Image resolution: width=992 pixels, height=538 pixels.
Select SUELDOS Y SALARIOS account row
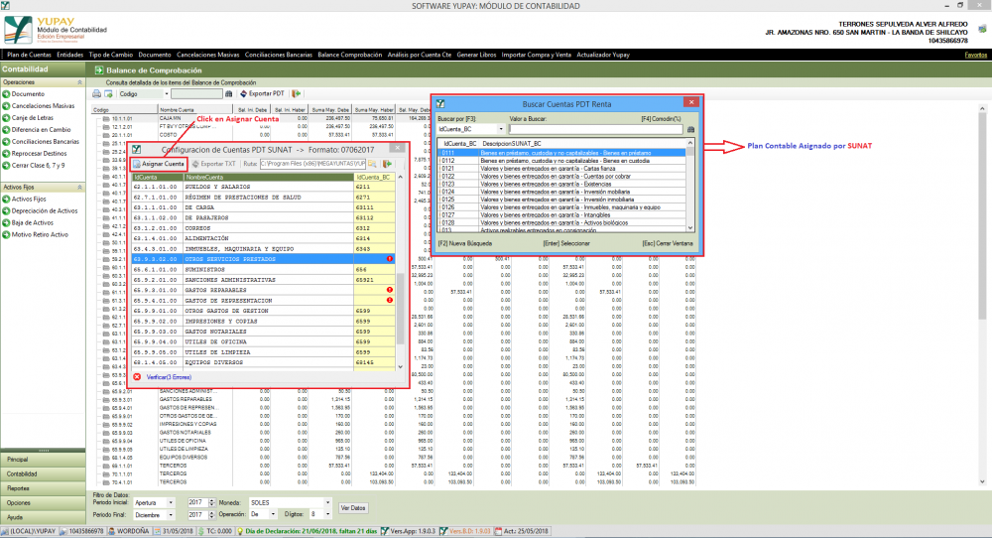pos(263,188)
